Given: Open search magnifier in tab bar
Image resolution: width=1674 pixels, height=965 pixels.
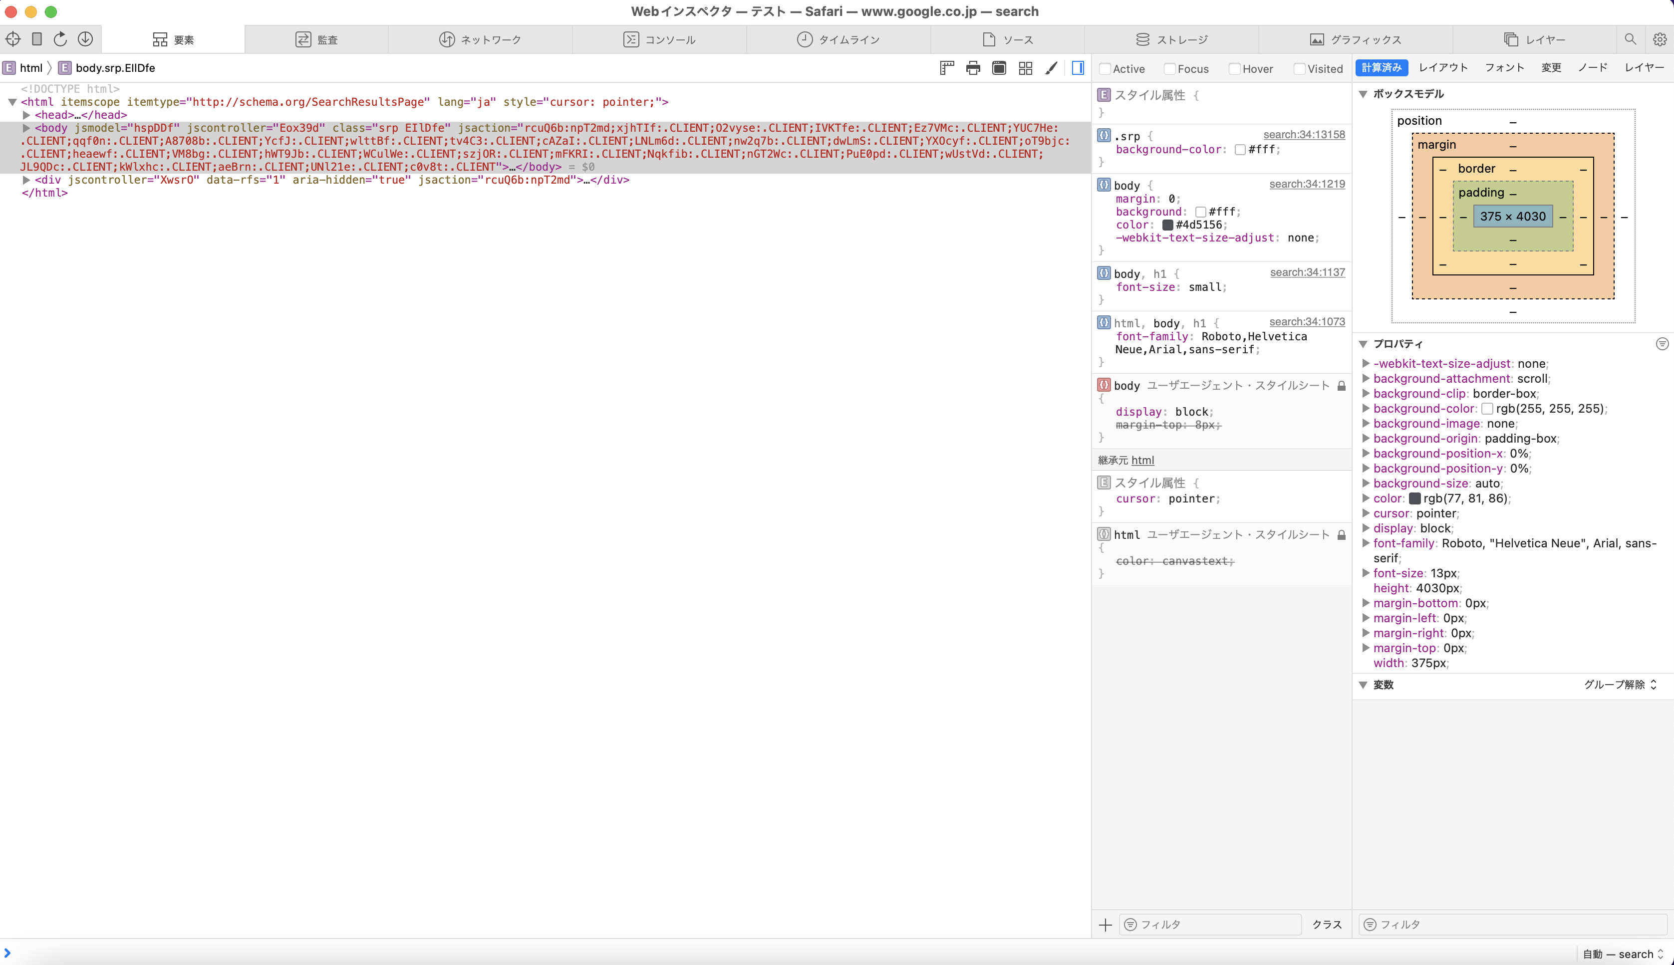Looking at the screenshot, I should point(1630,40).
